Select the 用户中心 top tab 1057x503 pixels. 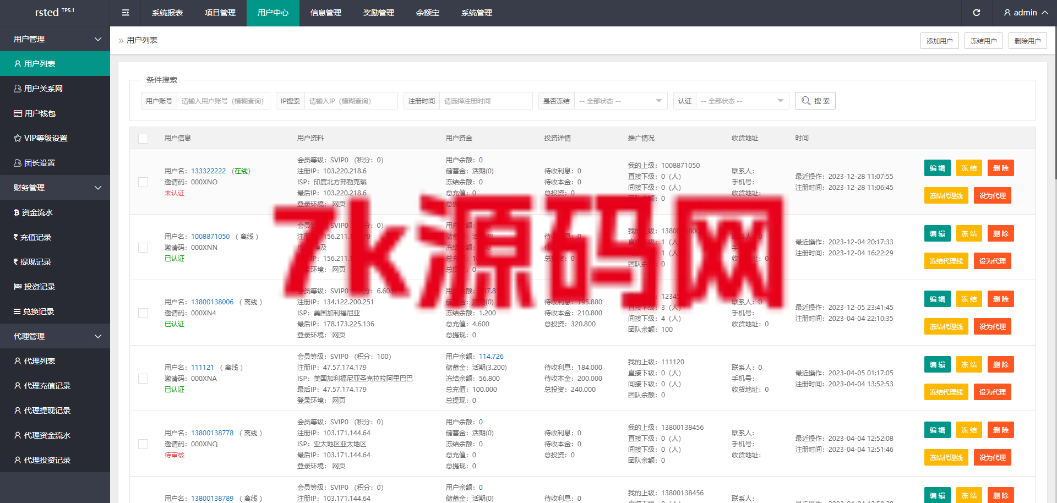pos(273,13)
